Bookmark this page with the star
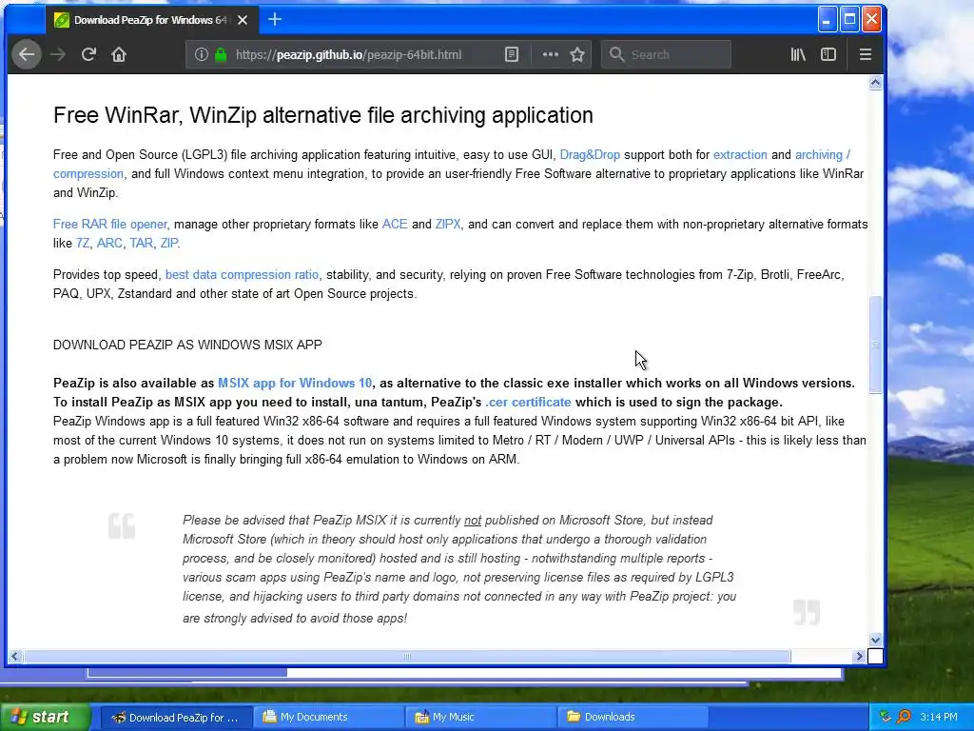974x731 pixels. [x=577, y=54]
